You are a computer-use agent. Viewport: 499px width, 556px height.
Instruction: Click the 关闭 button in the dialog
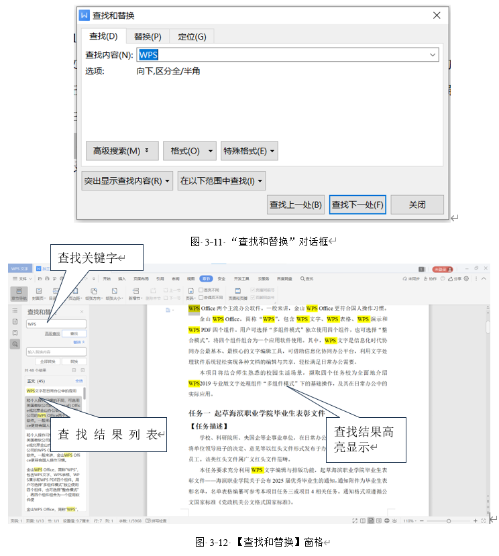click(417, 205)
